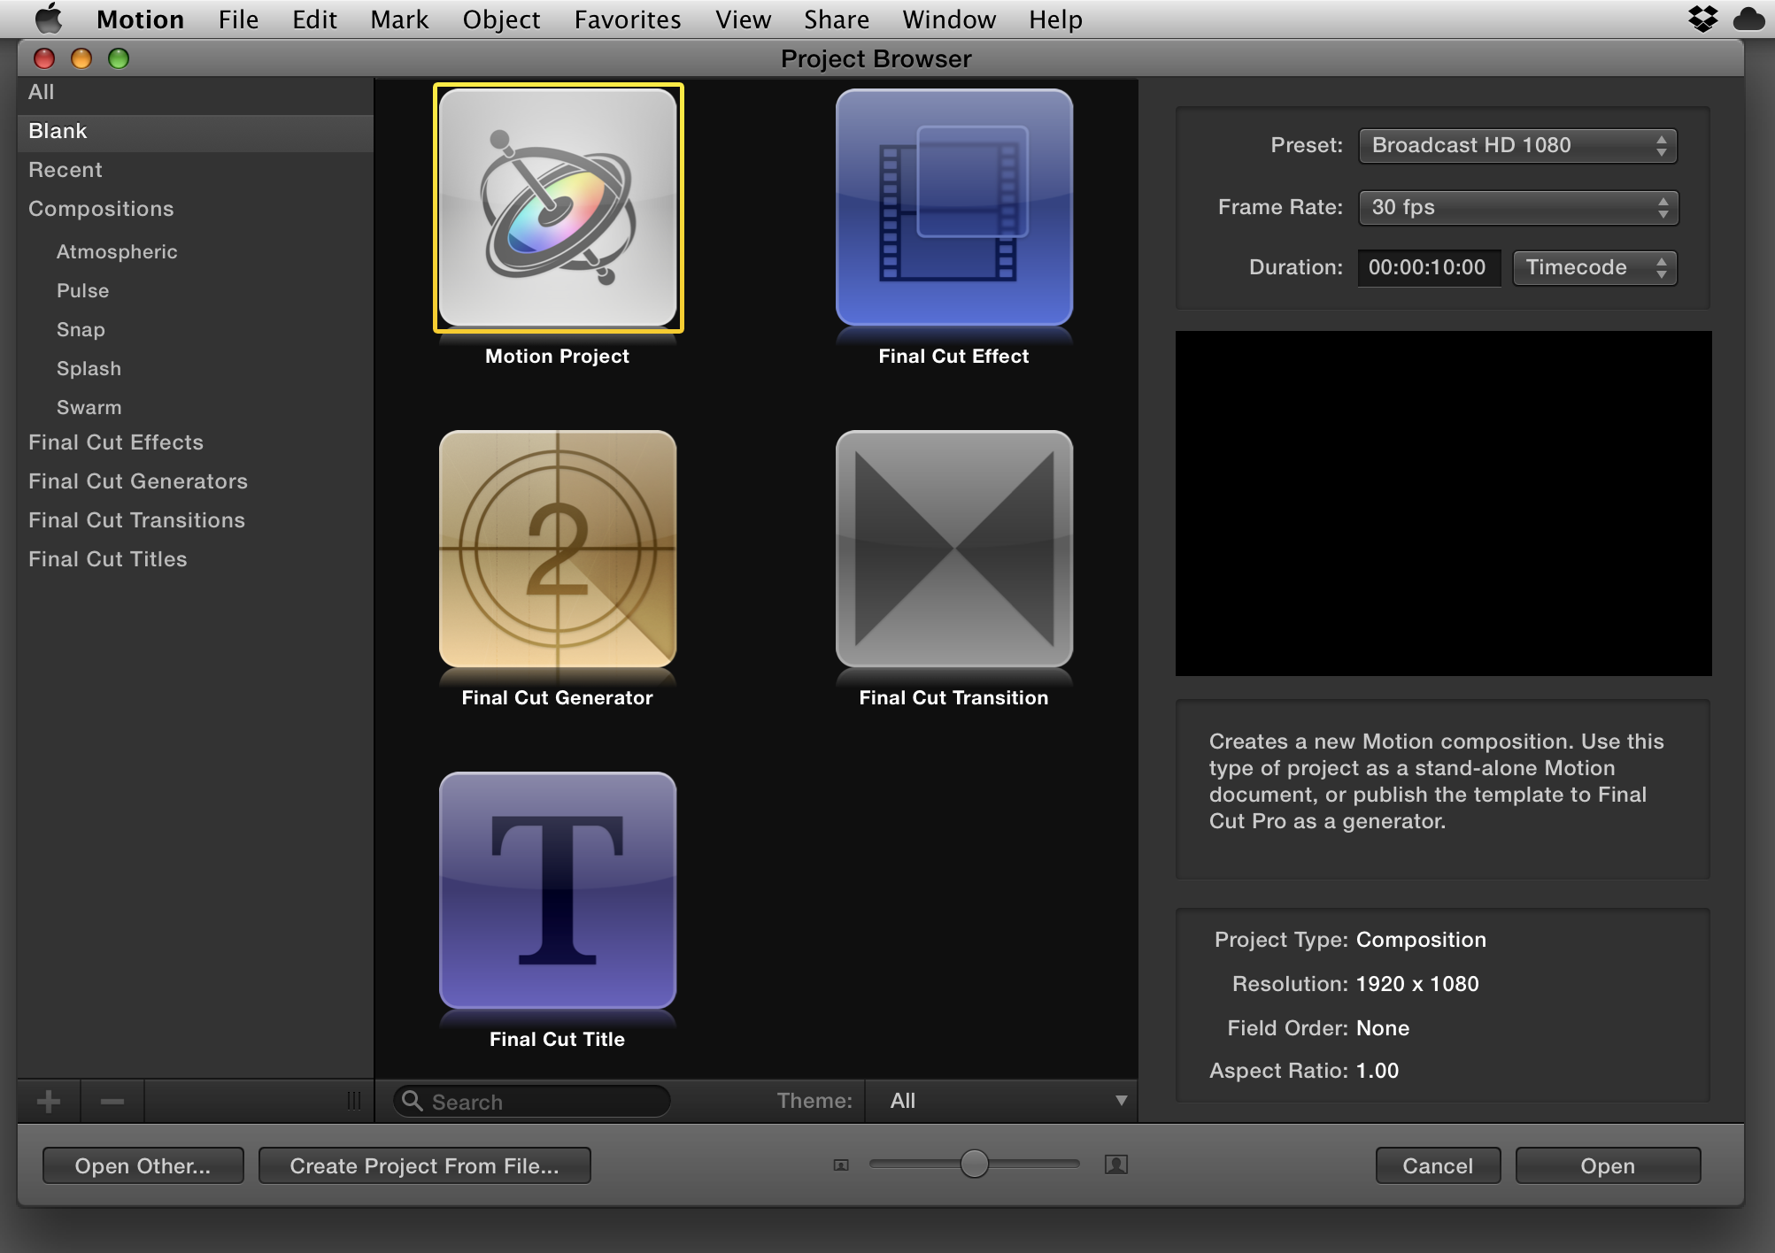Open the Mark menu

399,19
